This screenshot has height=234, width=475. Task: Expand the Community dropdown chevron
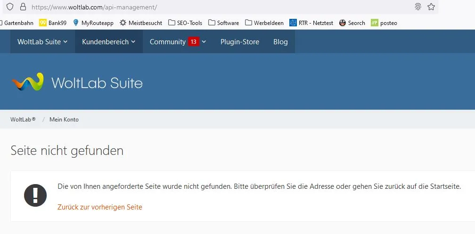204,42
